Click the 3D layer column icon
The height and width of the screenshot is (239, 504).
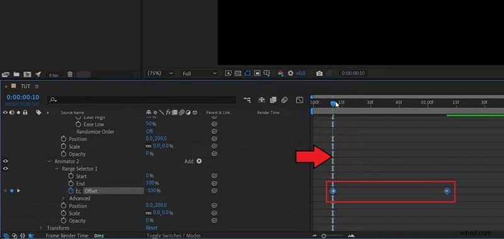195,113
